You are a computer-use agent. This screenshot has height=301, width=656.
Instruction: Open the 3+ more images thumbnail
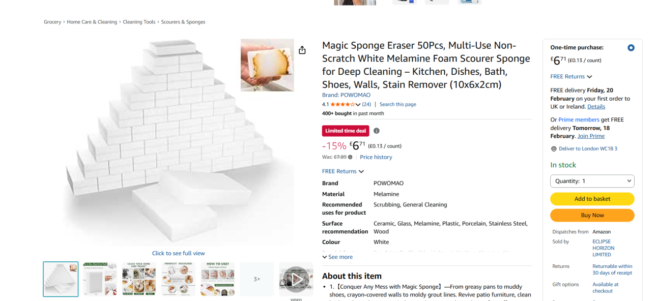click(x=257, y=279)
